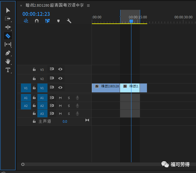Click the timeline zoom scrollbar handle

[23, 164]
